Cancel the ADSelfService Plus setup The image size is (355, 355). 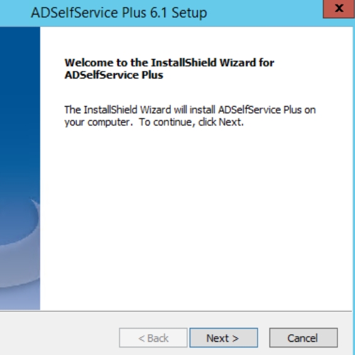(303, 337)
